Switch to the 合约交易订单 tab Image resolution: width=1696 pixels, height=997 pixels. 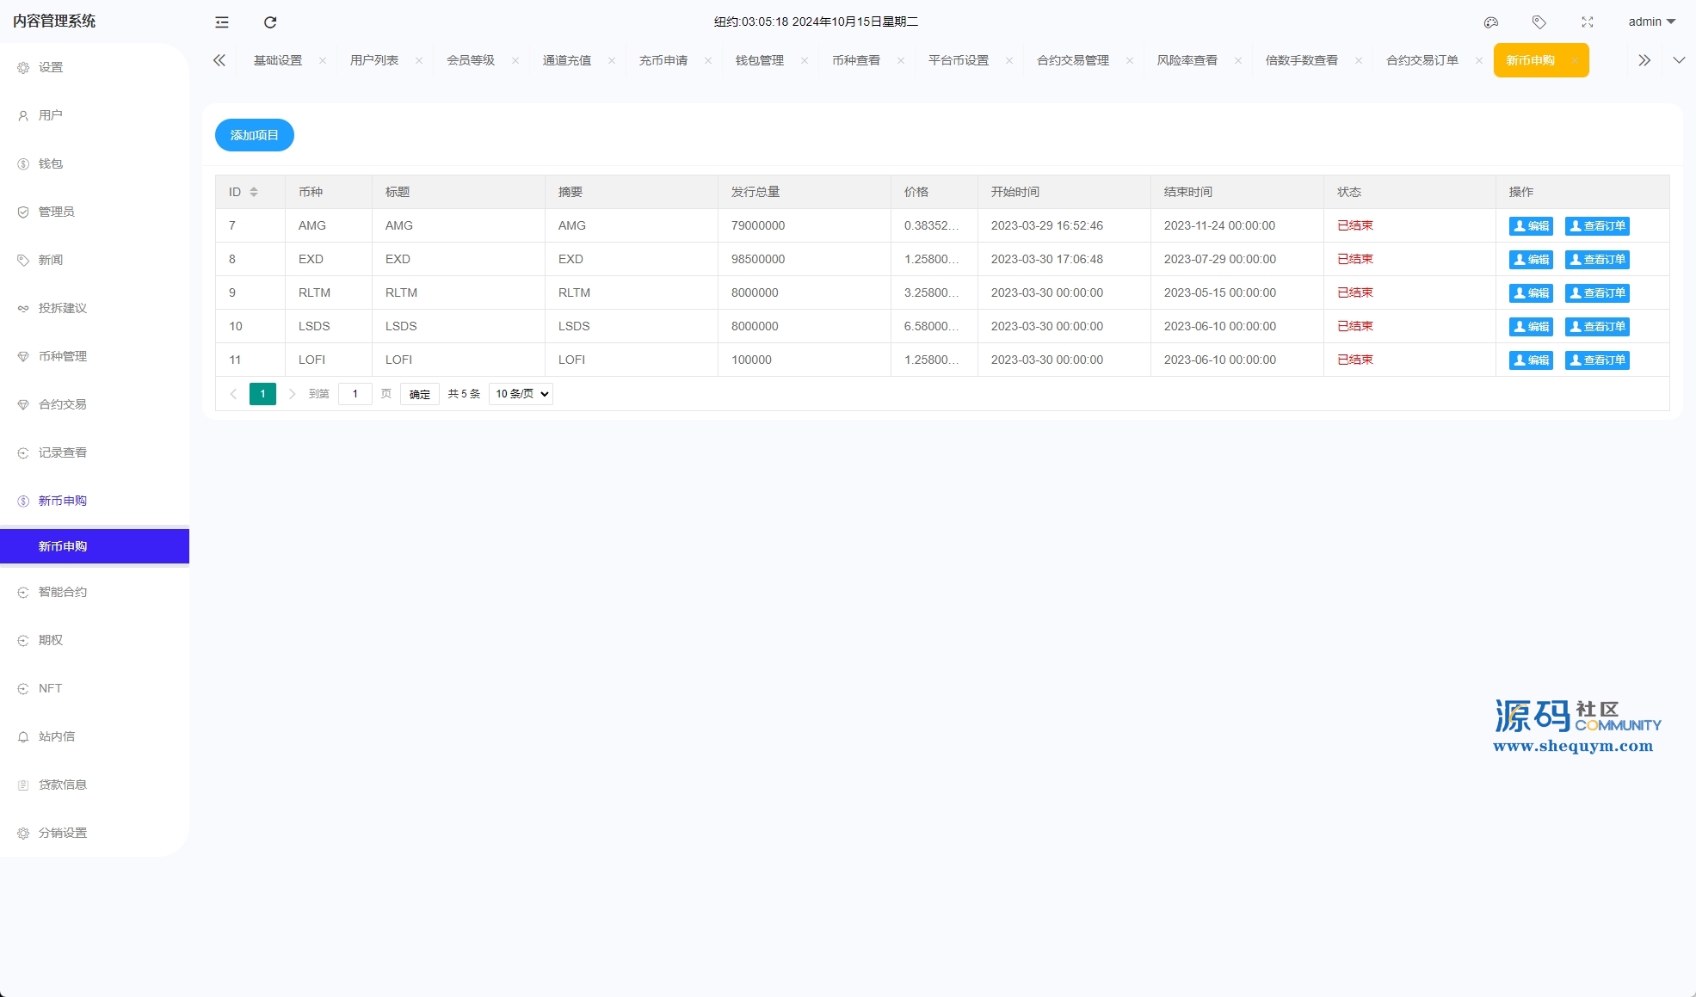coord(1422,60)
